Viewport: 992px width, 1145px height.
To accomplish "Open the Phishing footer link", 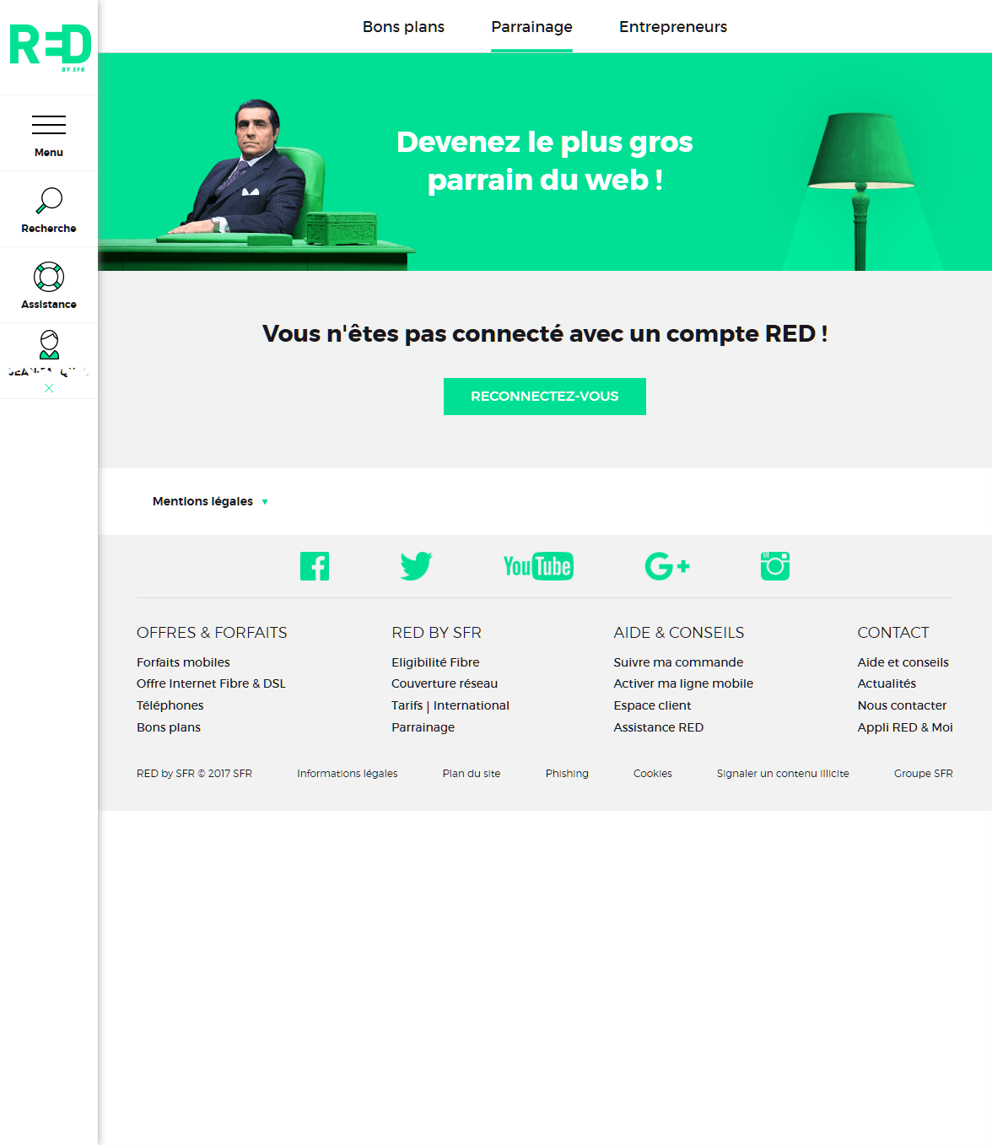I will point(567,773).
